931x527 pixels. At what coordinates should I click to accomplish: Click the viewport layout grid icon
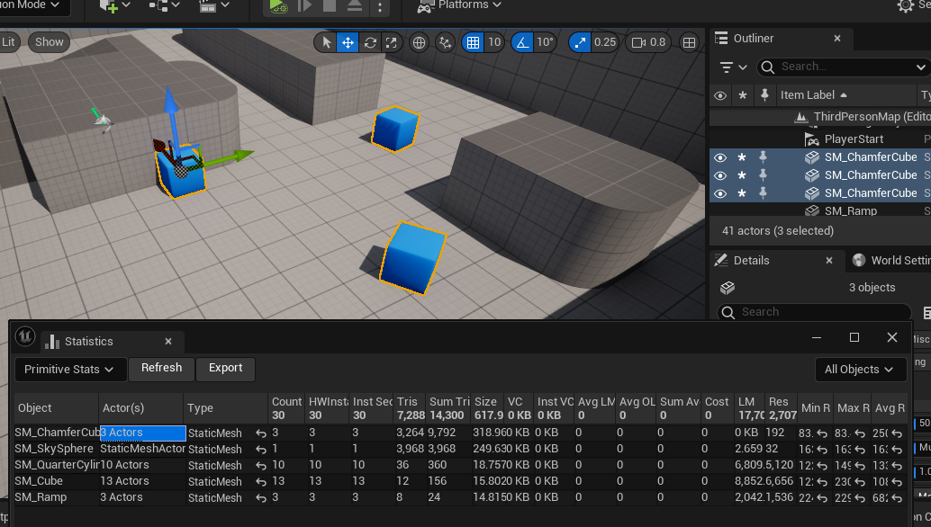coord(689,42)
